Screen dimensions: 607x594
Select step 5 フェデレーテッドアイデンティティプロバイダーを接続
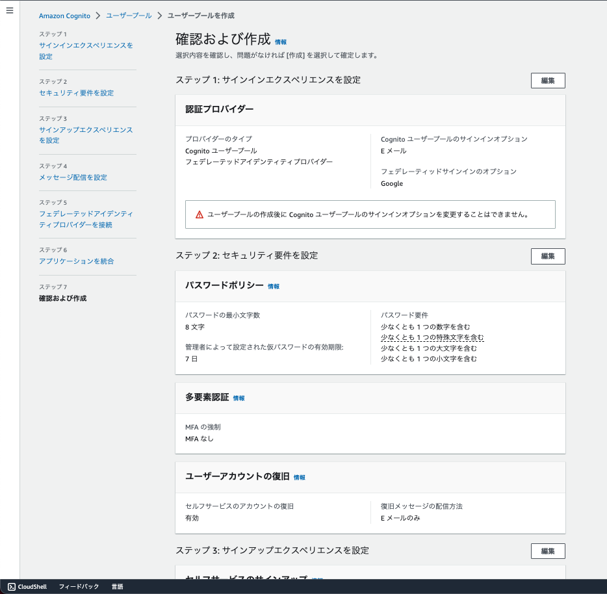click(x=86, y=219)
